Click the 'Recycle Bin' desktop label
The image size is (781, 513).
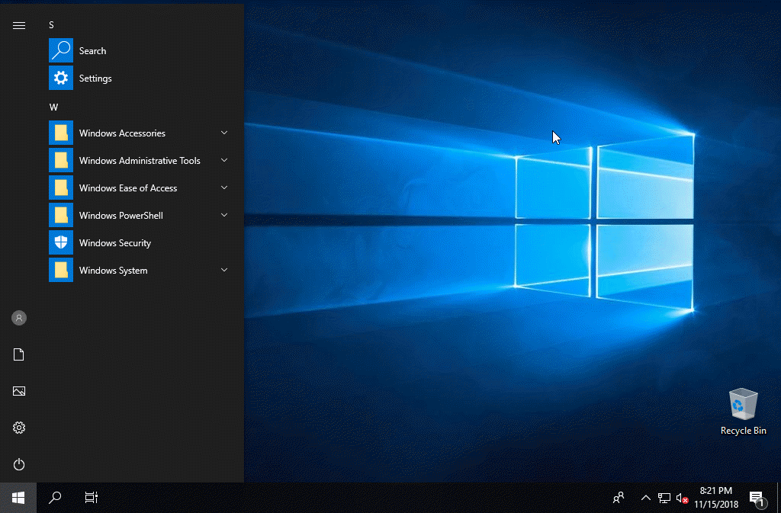click(743, 431)
